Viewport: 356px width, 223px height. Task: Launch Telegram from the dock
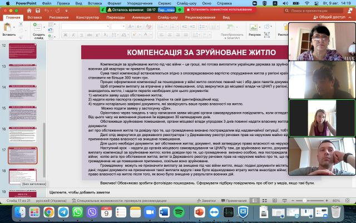click(x=63, y=212)
